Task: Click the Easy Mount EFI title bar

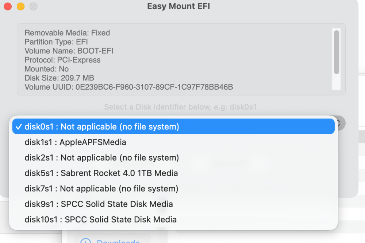Action: pos(178,6)
